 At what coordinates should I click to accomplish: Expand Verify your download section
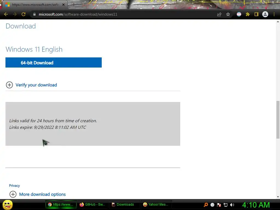click(10, 85)
